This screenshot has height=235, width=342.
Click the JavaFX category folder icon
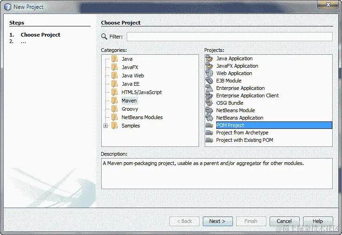[115, 67]
